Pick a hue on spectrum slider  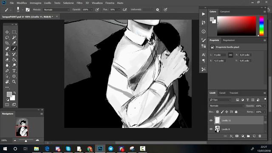pyautogui.click(x=261, y=26)
